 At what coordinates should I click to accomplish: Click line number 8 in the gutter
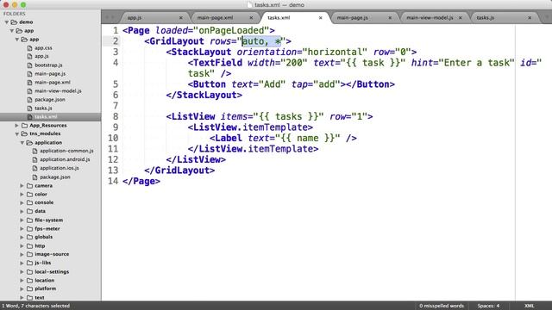pos(115,117)
